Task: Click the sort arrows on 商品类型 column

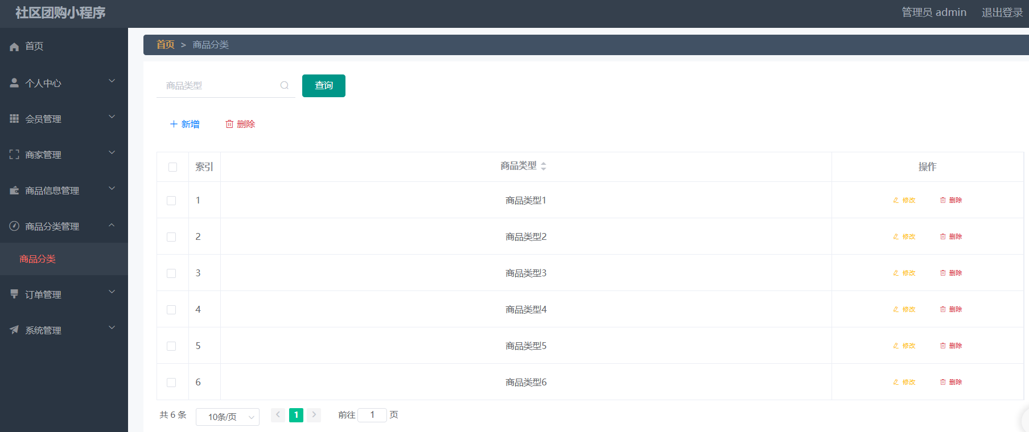Action: click(544, 166)
